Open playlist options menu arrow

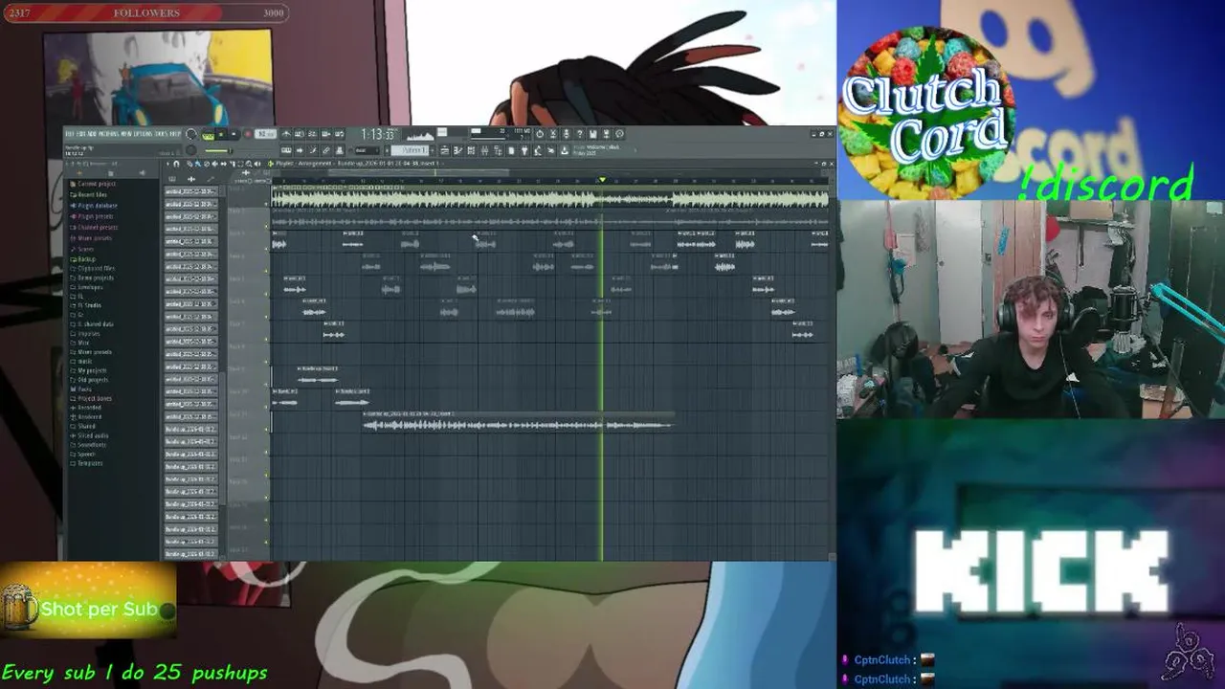167,164
